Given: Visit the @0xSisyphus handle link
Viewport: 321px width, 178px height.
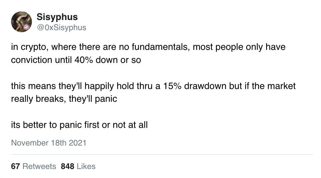Looking at the screenshot, I should click(x=62, y=28).
